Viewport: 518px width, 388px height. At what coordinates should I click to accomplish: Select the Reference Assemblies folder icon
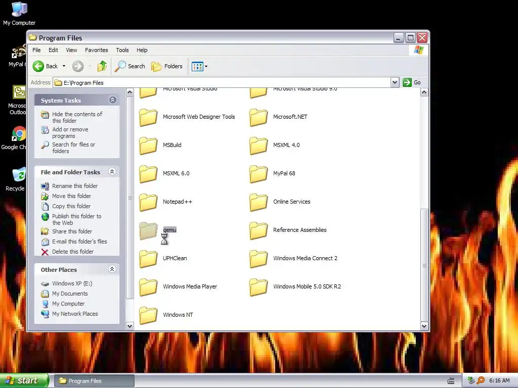(258, 230)
